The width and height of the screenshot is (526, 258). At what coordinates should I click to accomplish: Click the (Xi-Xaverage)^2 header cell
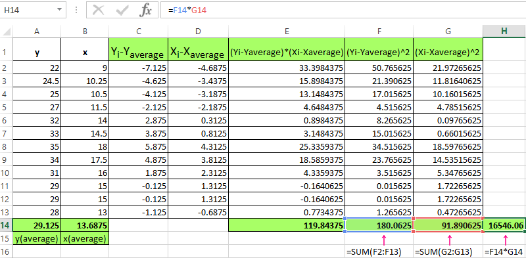tap(448, 50)
